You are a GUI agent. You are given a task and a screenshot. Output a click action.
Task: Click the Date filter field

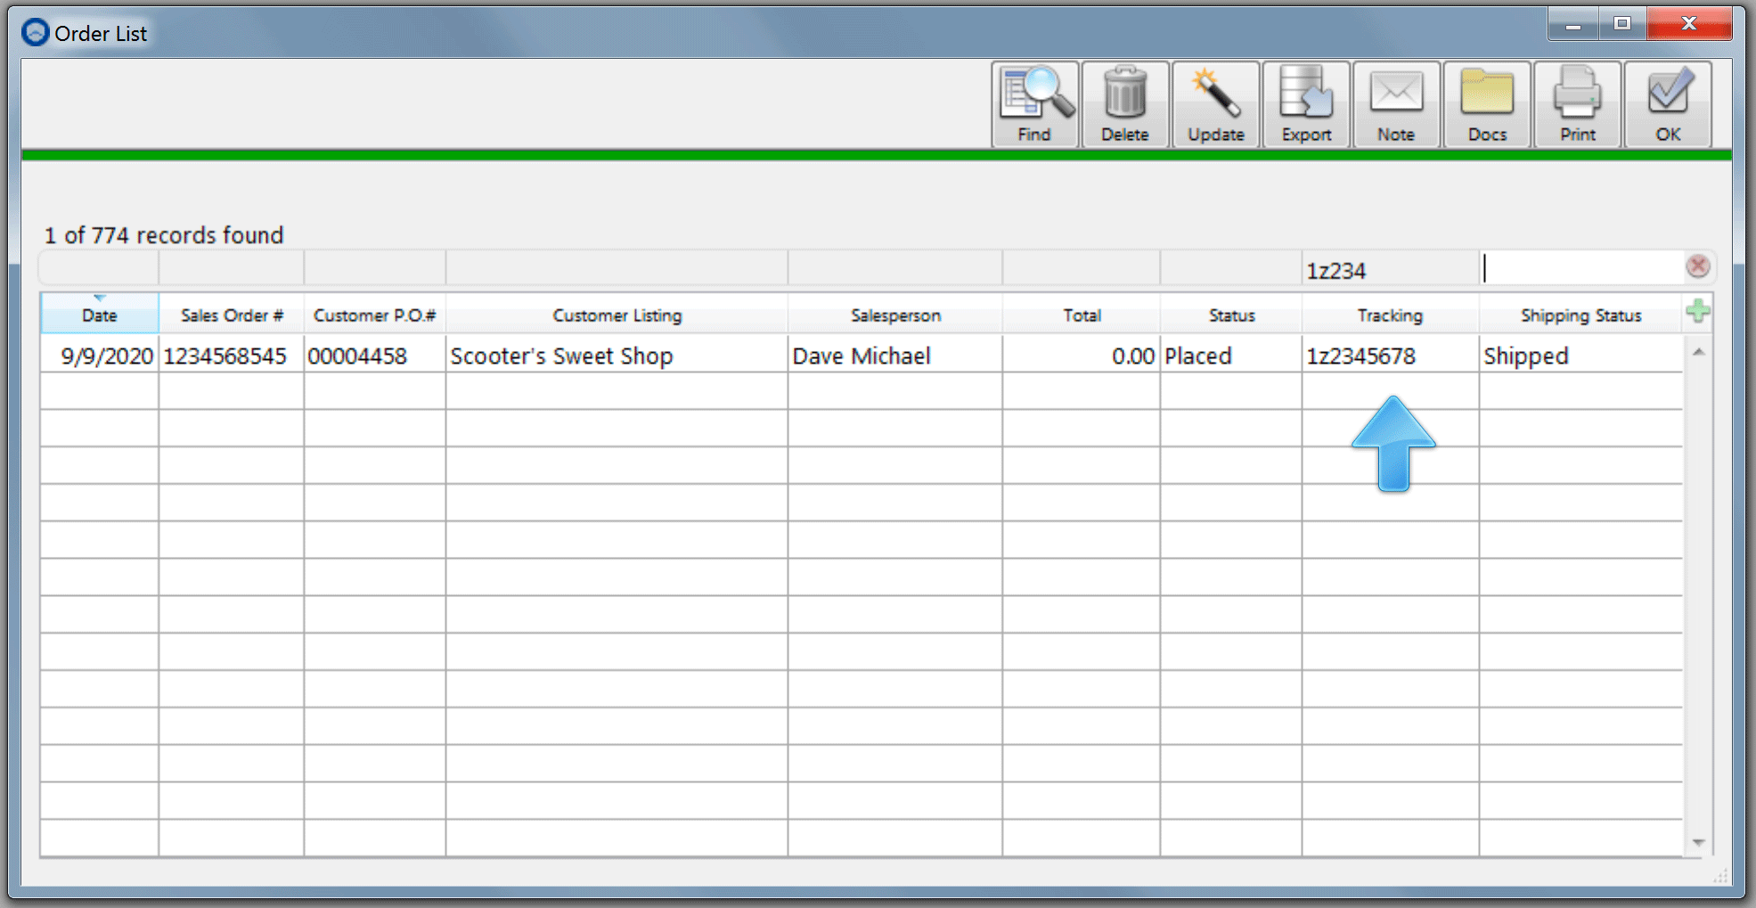(x=100, y=269)
